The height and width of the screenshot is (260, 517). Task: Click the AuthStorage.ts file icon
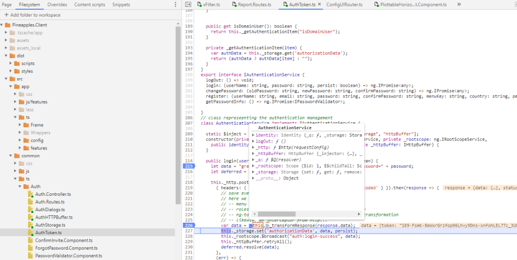click(x=30, y=225)
